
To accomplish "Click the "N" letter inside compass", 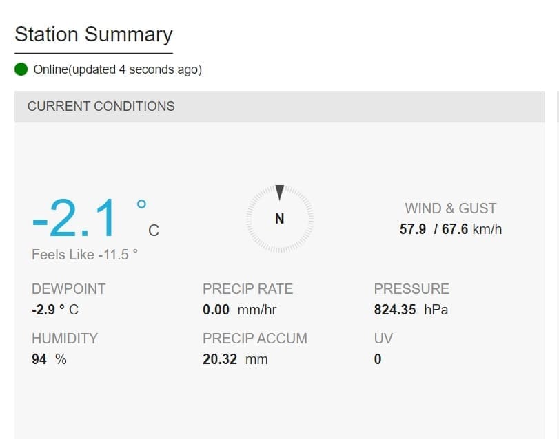I will 279,219.
